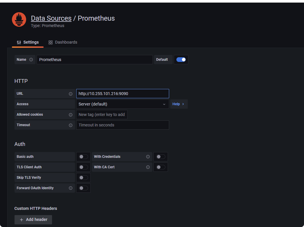Click the Allowed cookies info icon
Screen dimensions: 304x227
coord(71,115)
